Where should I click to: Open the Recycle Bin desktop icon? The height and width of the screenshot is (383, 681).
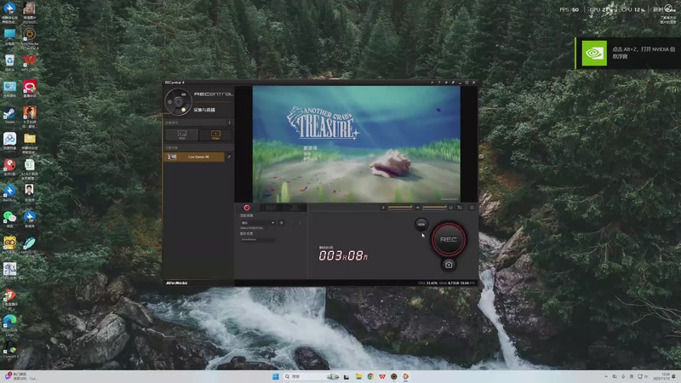coord(9,61)
